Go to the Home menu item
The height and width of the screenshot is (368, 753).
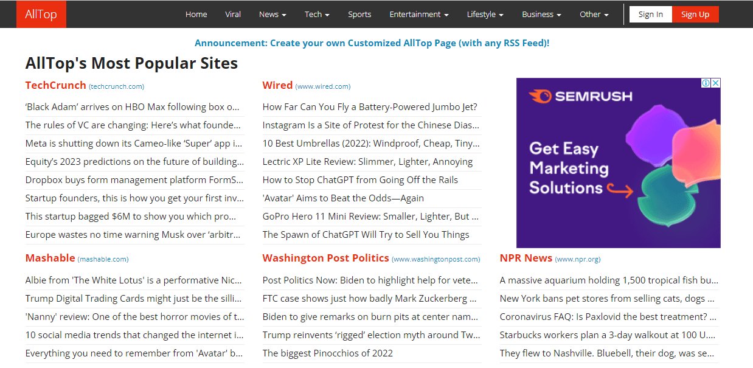tap(196, 14)
